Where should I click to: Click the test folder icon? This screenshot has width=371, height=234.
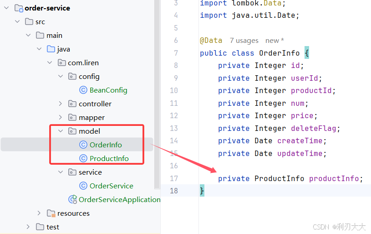(x=40, y=227)
